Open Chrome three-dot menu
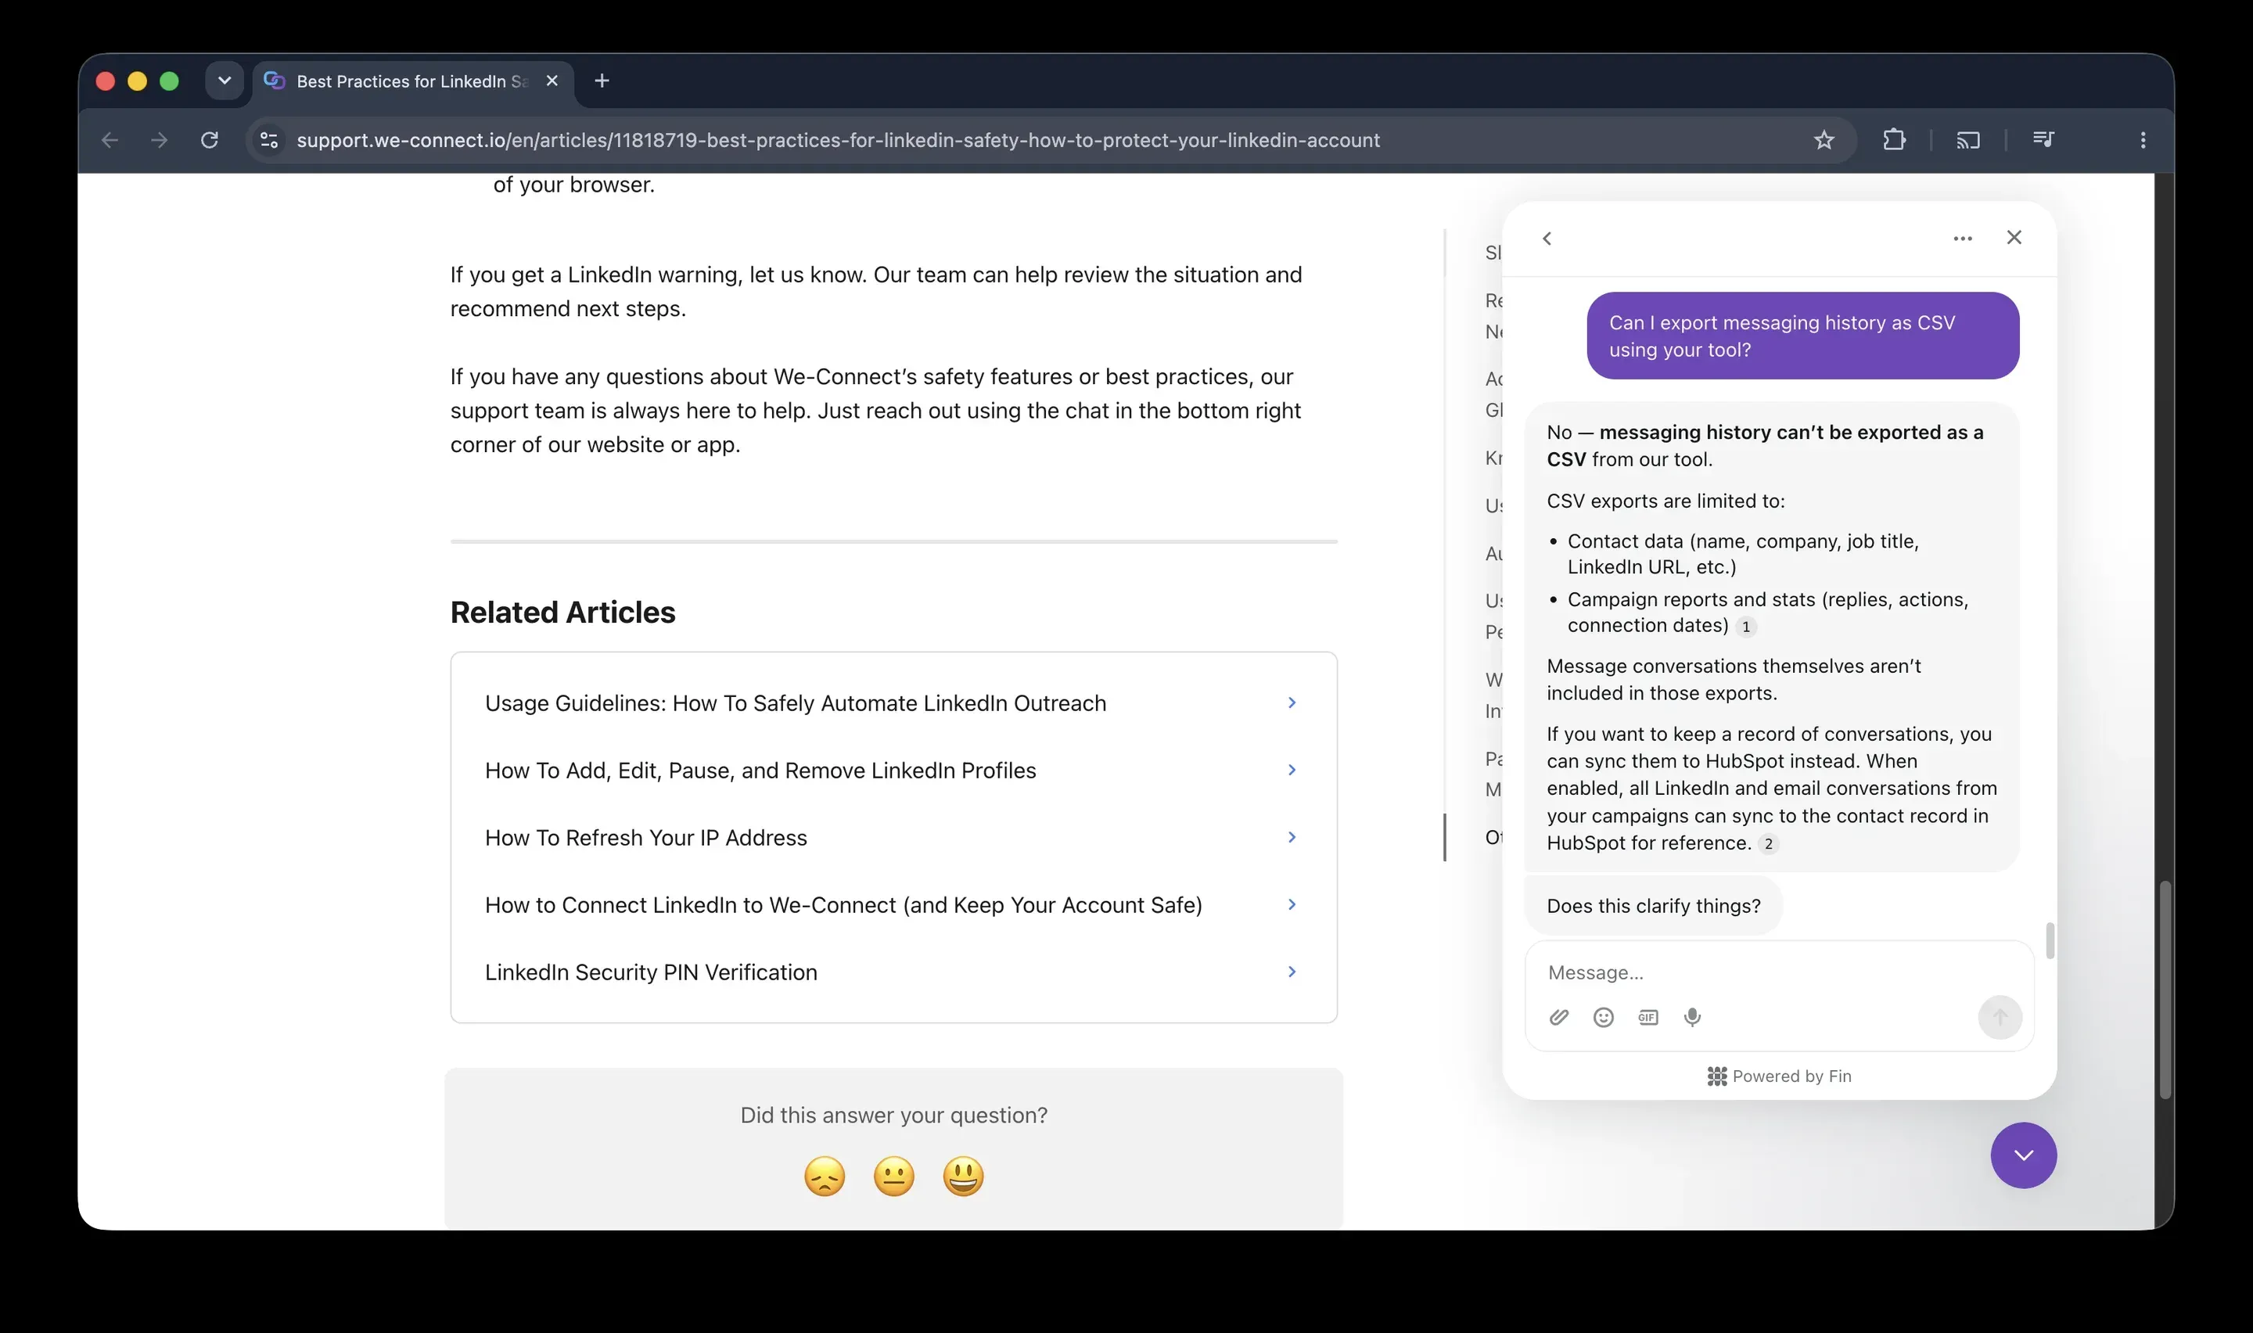This screenshot has height=1333, width=2253. click(2143, 140)
